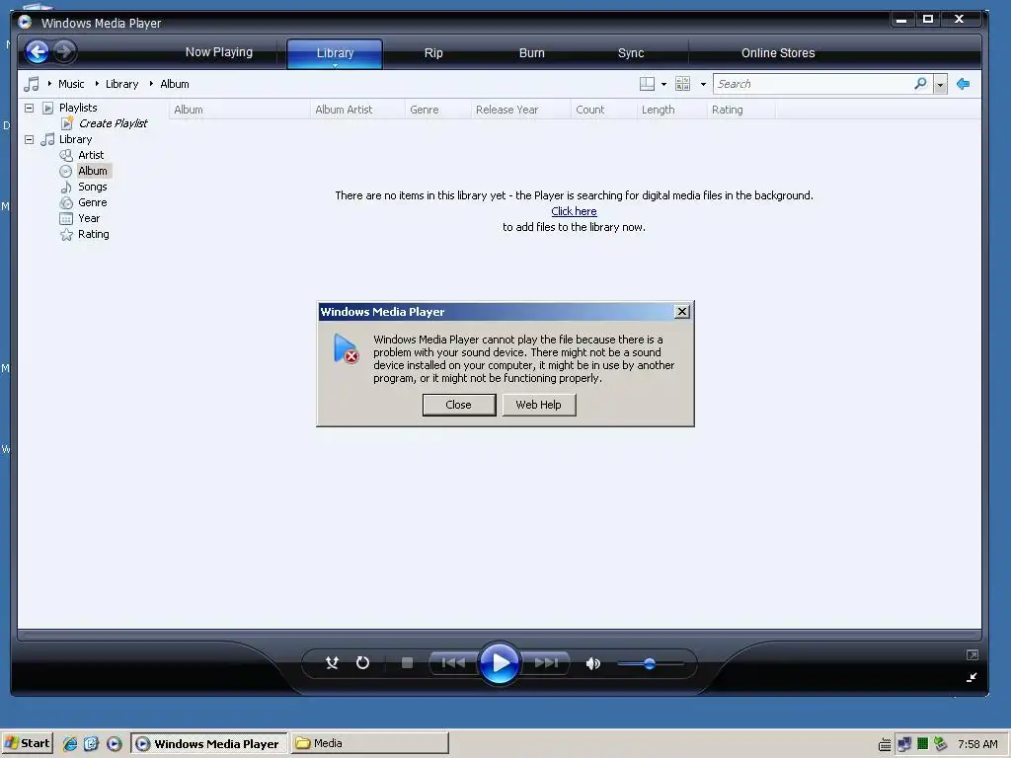
Task: Click the Forward navigation arrow
Action: tap(64, 51)
